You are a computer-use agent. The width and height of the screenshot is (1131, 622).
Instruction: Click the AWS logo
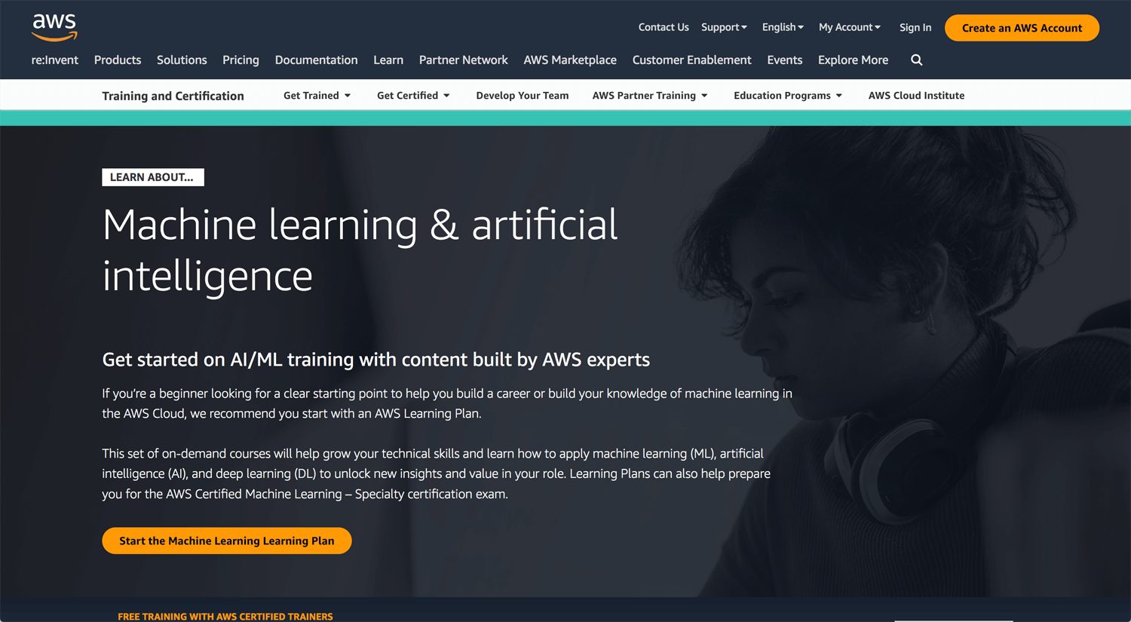[54, 27]
